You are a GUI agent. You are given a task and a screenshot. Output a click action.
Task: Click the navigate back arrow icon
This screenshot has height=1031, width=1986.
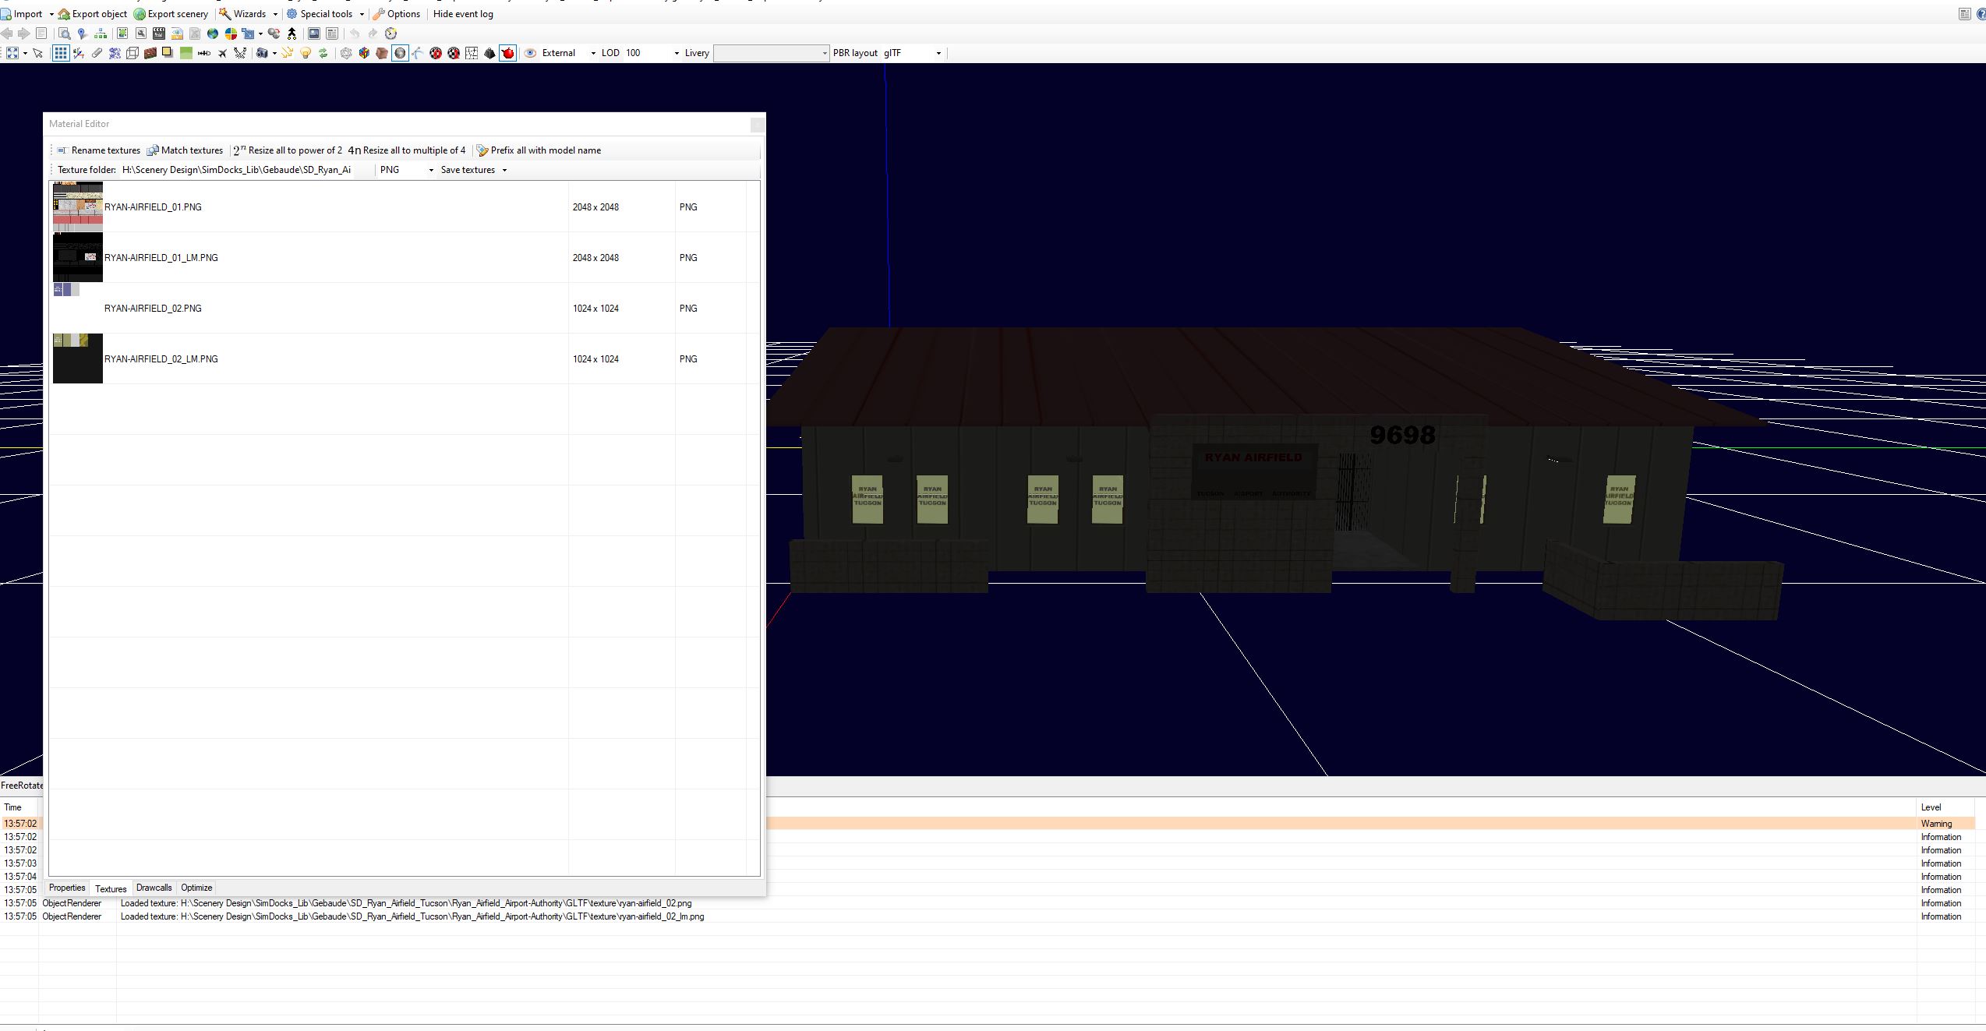7,34
